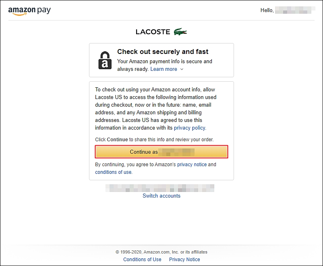Open footer Privacy Notice link

[x=184, y=260]
